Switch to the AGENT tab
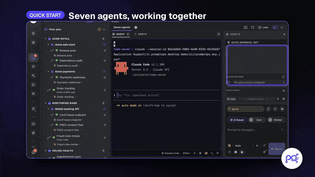Screen dimensions: 315x177 point(121,34)
